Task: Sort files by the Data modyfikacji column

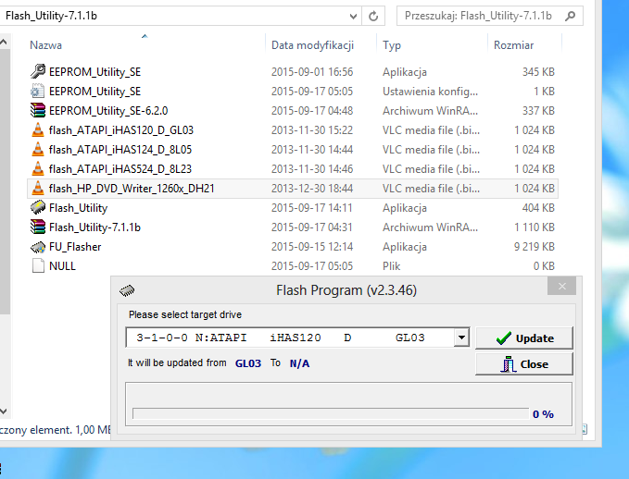Action: pyautogui.click(x=312, y=45)
